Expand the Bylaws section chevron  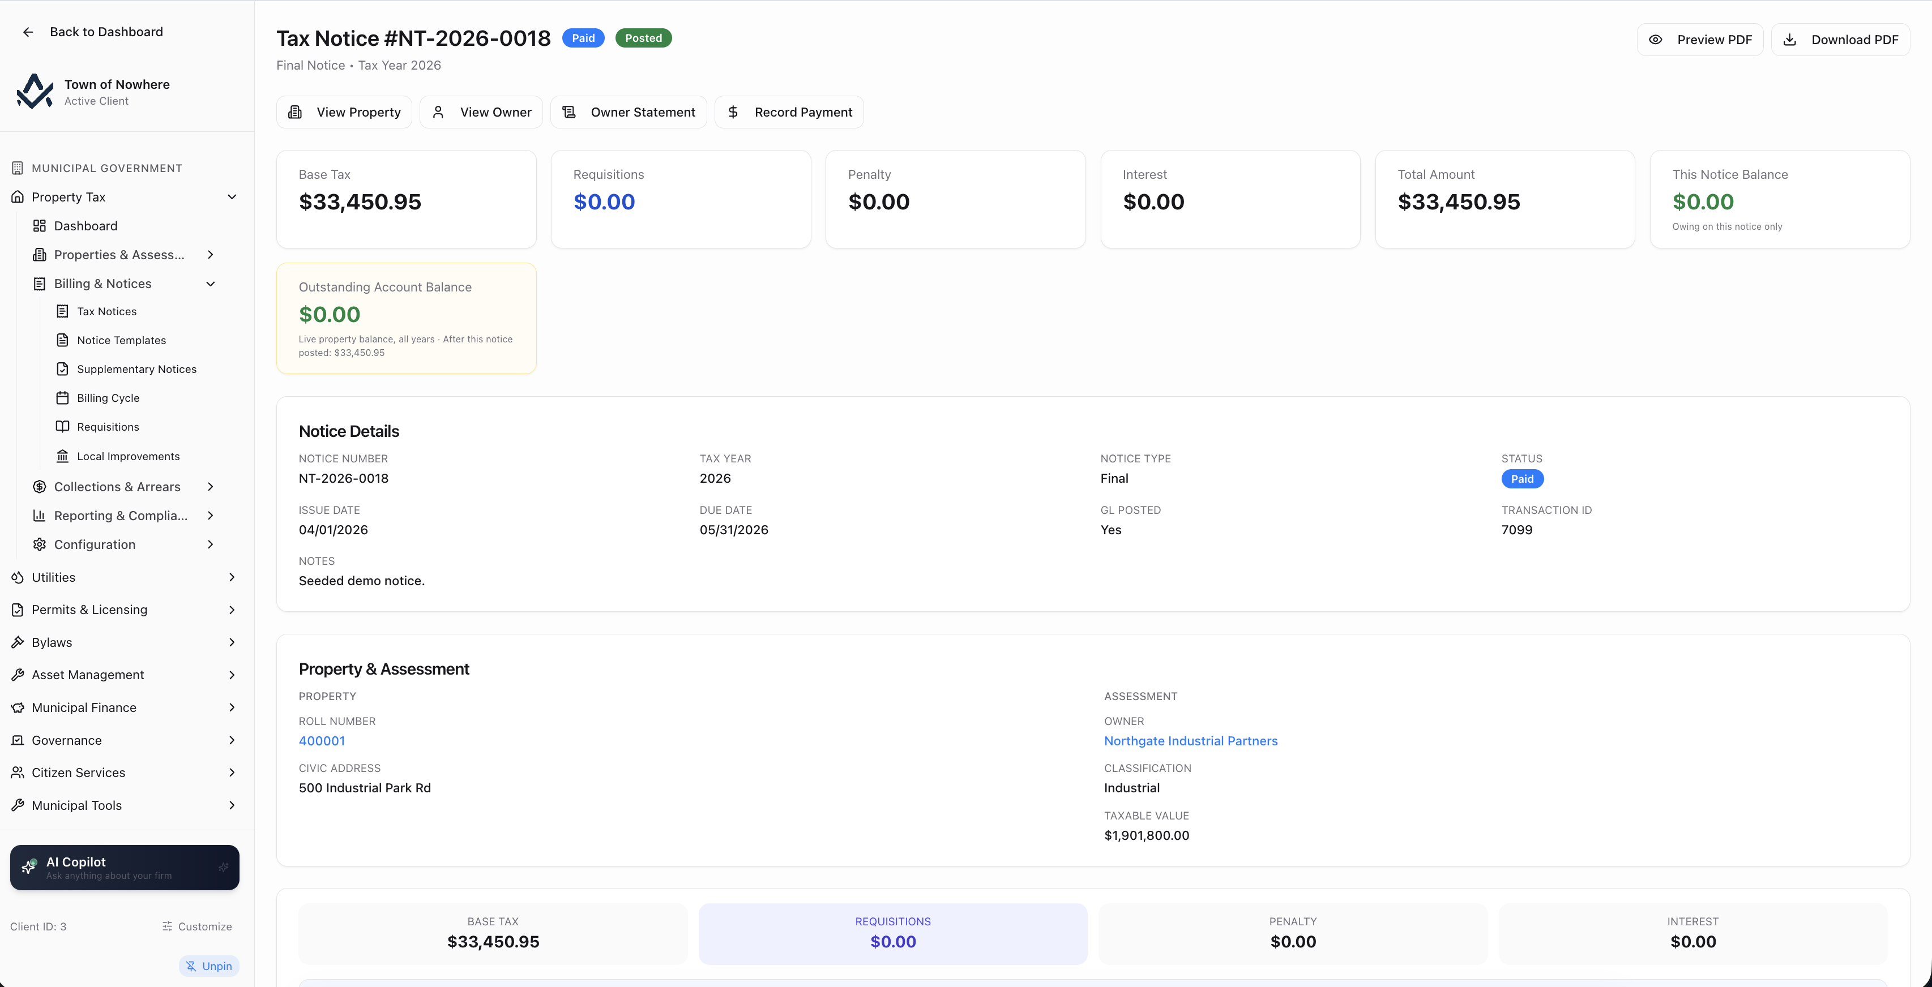(232, 642)
